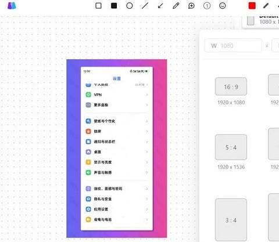Viewport: 279px width, 242px height.
Task: Click the green VPN icon in phone screenshot
Action: 88,95
